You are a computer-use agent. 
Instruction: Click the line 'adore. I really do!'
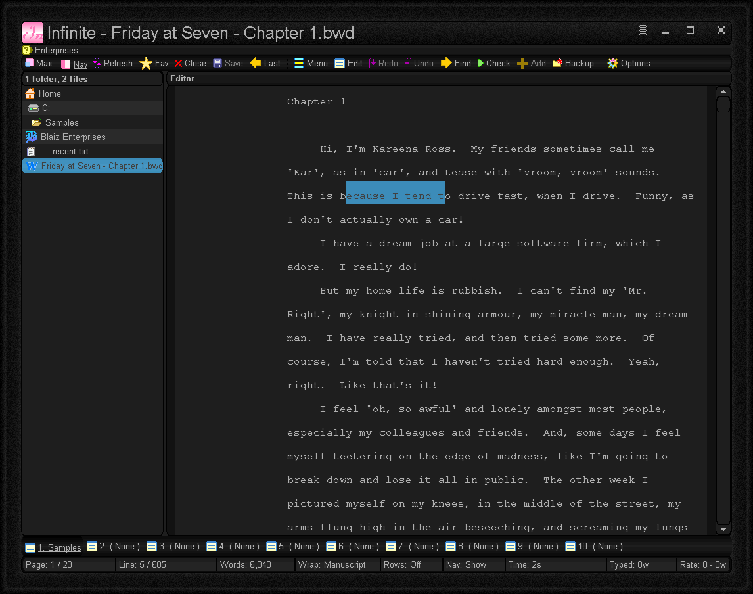[352, 267]
